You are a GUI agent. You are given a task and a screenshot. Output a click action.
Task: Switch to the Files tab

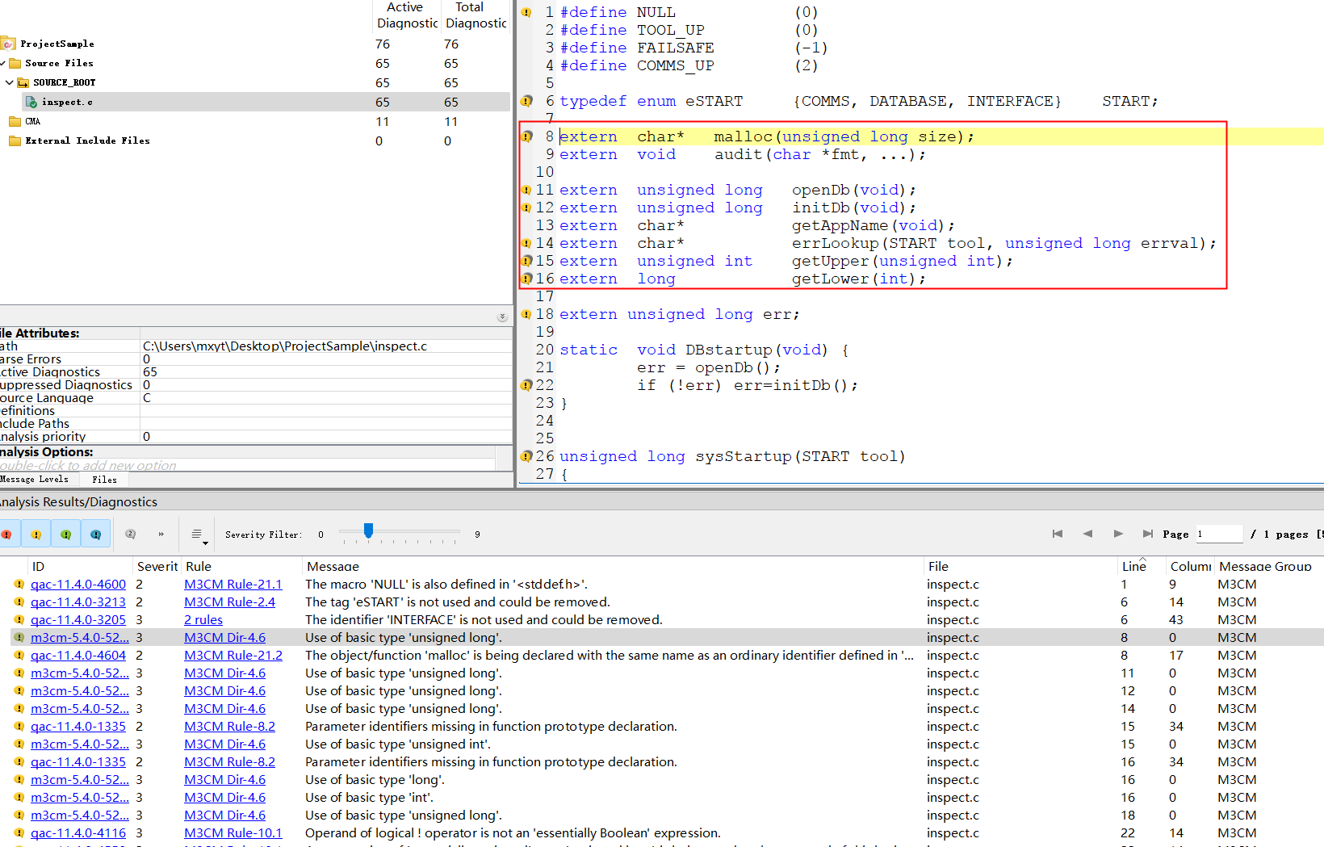point(104,480)
